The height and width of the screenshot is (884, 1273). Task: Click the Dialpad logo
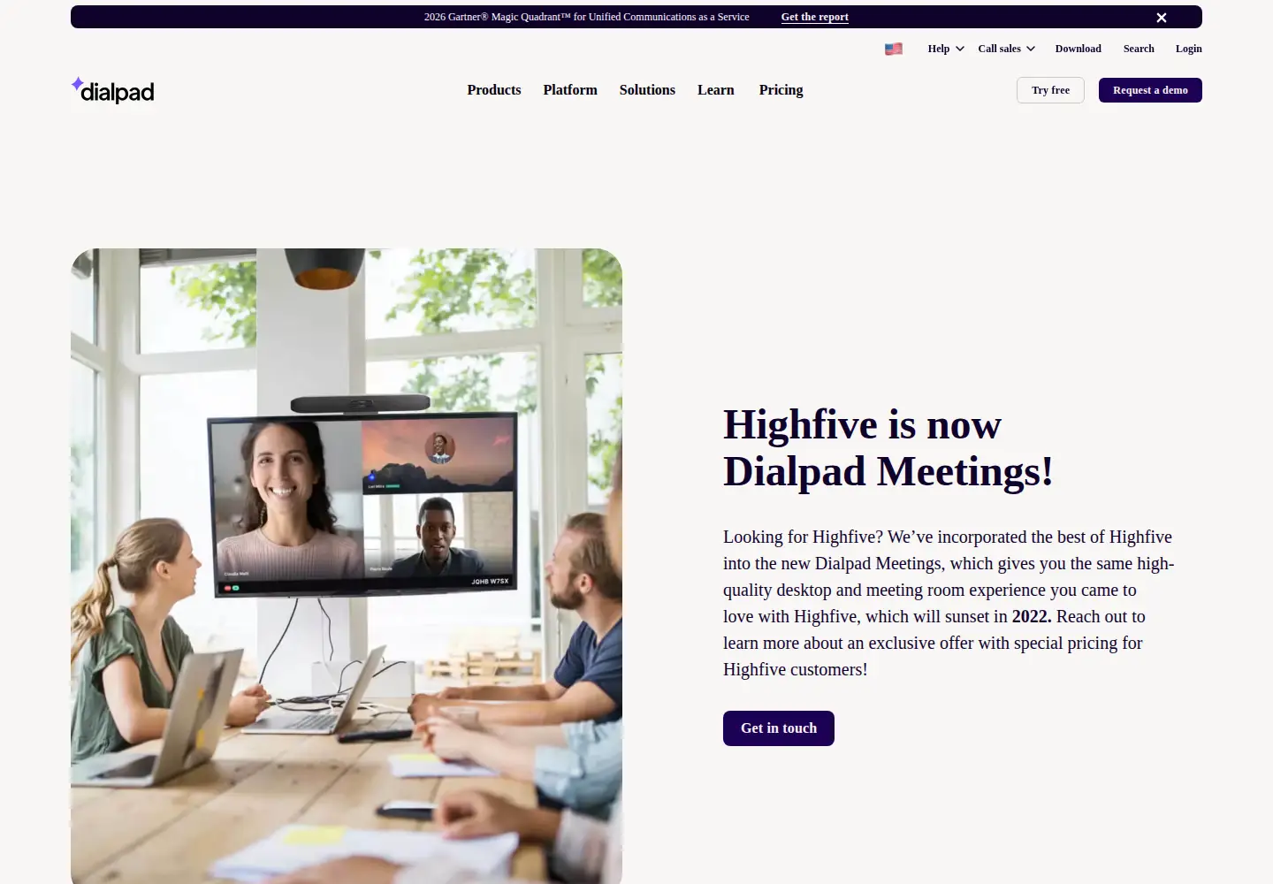point(112,90)
